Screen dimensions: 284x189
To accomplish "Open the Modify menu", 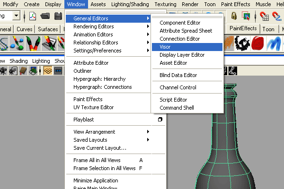I will [10, 4].
